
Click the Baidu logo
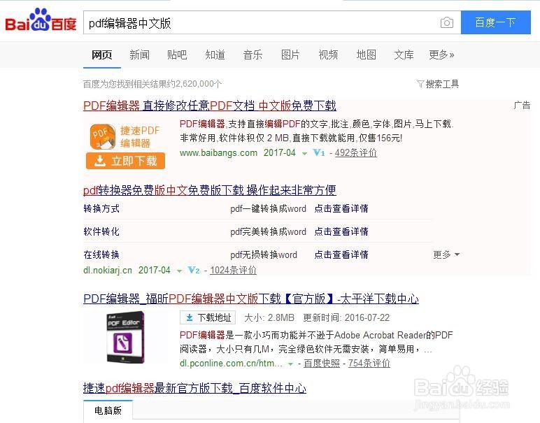pos(41,20)
